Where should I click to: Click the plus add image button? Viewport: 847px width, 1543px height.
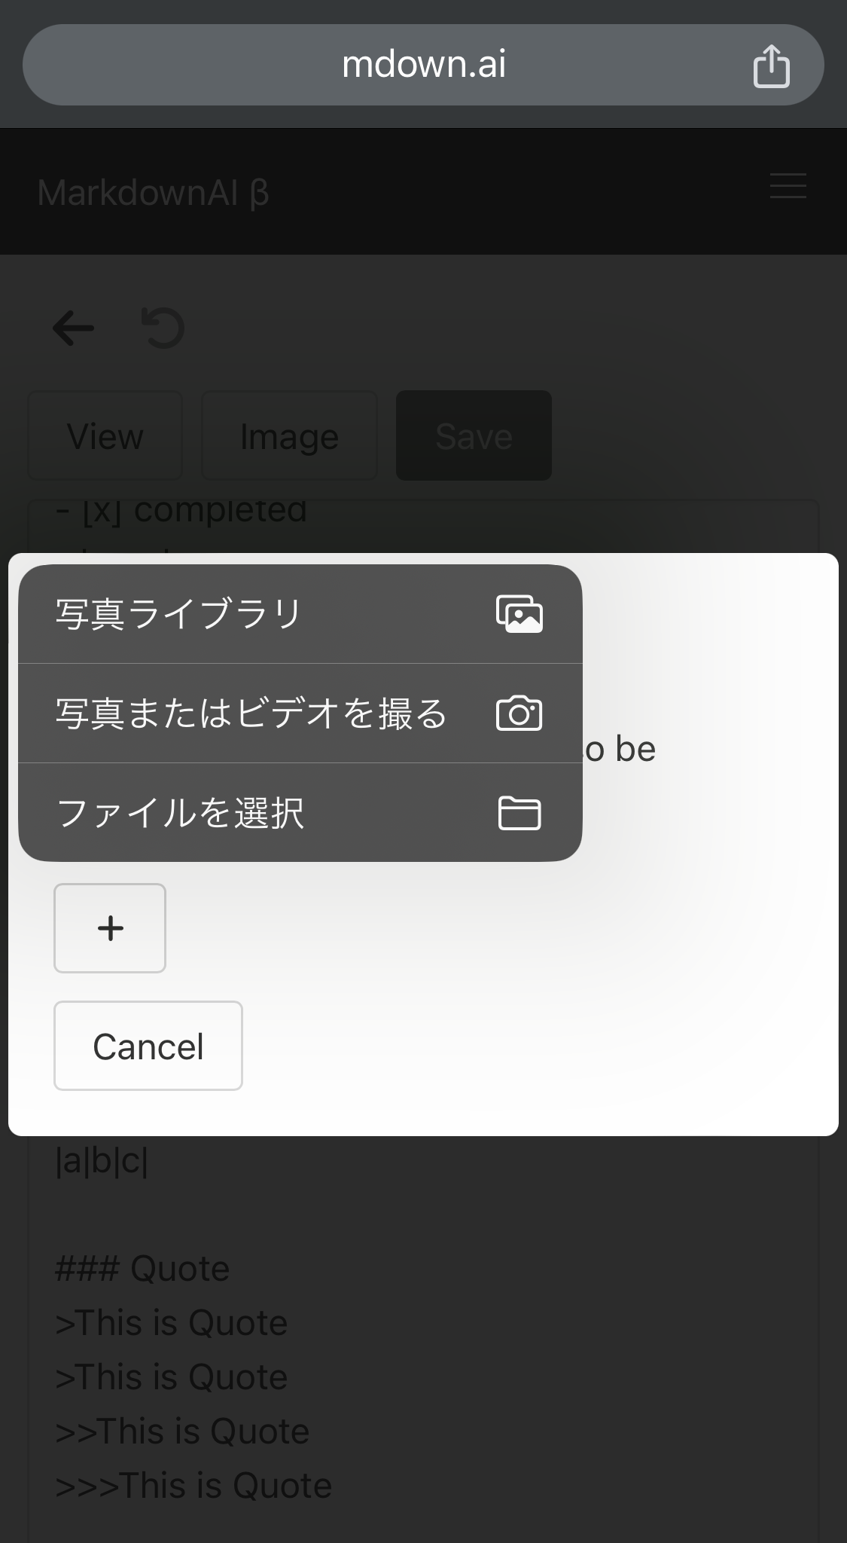click(x=110, y=928)
